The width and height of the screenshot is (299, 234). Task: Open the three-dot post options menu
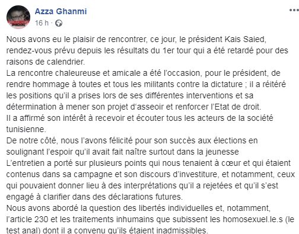294,10
